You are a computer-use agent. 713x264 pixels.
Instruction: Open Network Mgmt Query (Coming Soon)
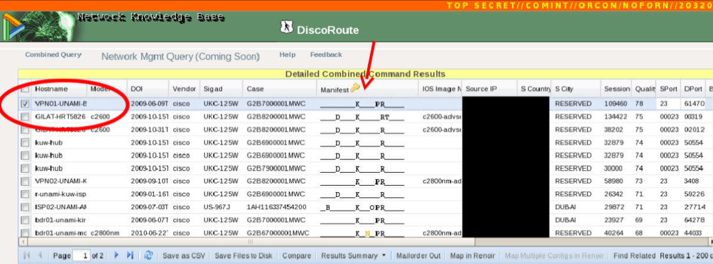pyautogui.click(x=180, y=57)
